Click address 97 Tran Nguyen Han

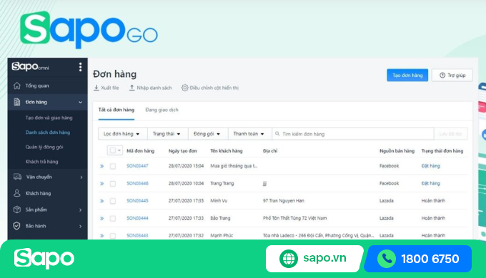coord(284,201)
